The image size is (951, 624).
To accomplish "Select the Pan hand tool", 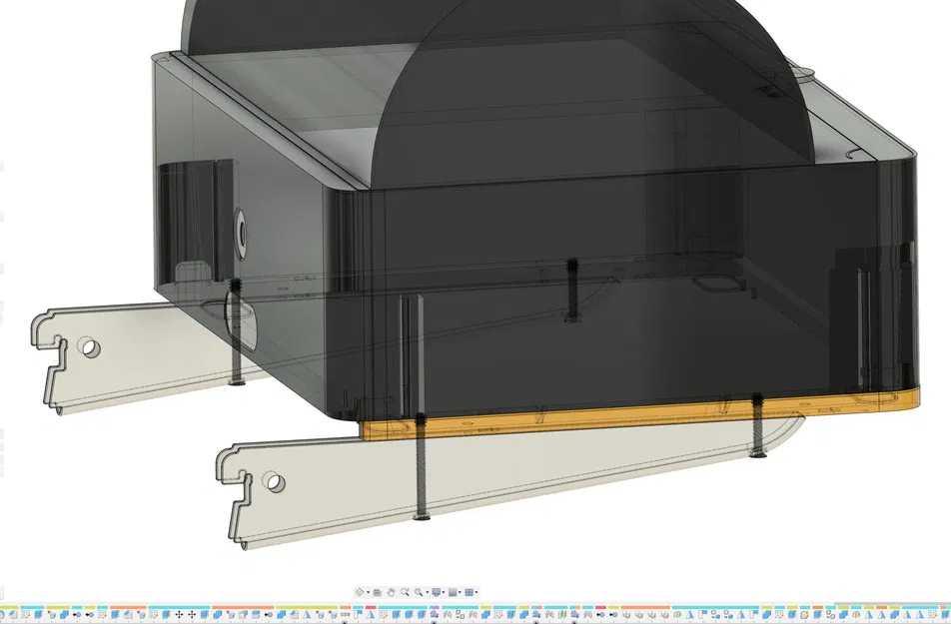I will (x=392, y=592).
